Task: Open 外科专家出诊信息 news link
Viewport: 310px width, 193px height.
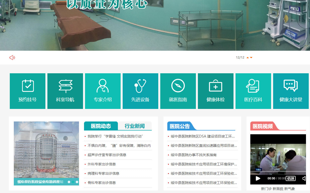Action: point(102,164)
